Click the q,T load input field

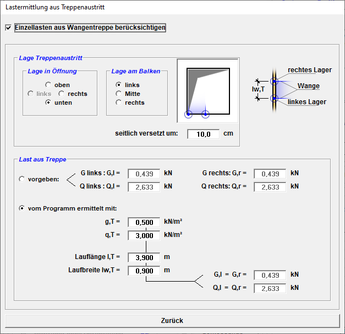click(x=144, y=235)
